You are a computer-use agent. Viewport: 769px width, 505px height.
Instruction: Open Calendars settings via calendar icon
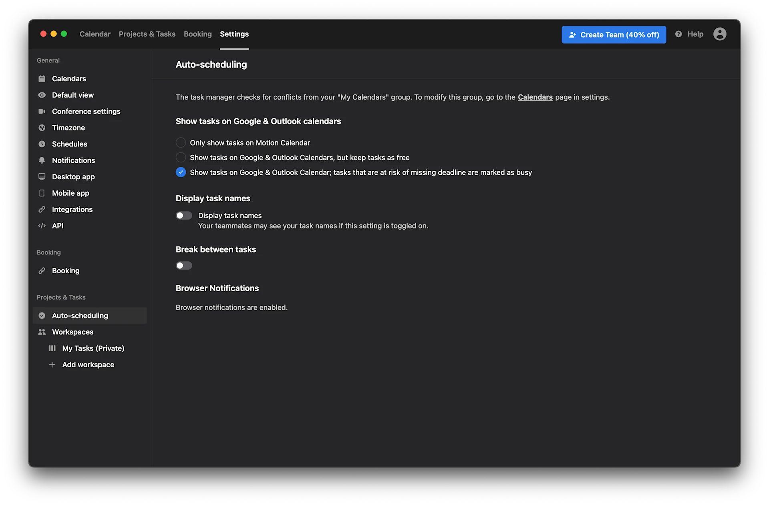tap(42, 78)
